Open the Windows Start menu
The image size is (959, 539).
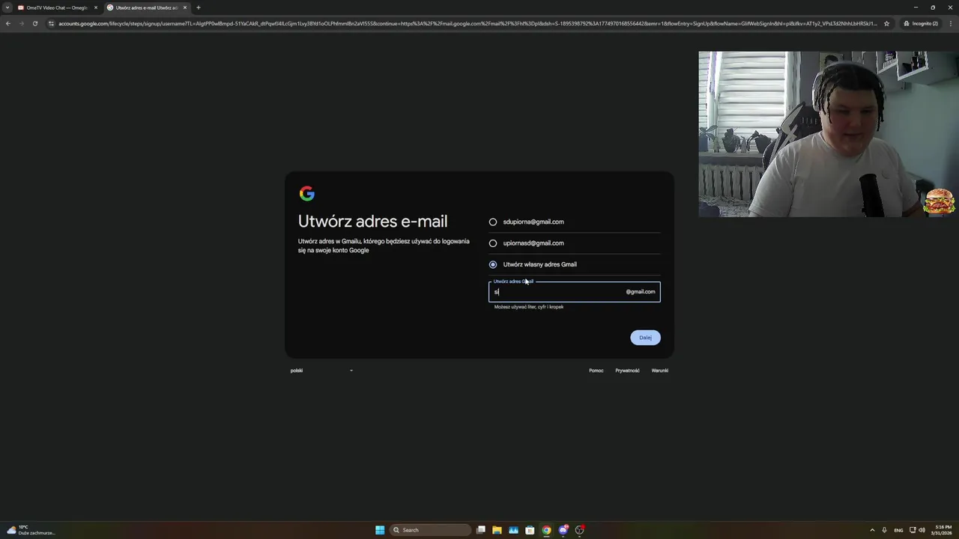point(380,530)
